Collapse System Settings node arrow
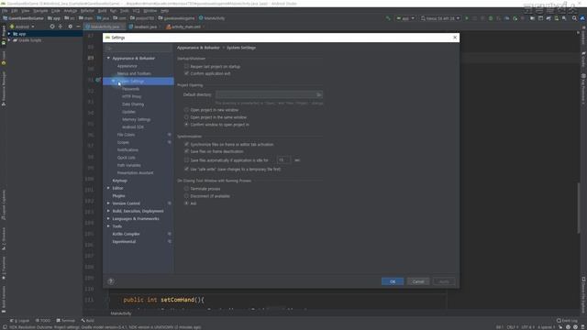This screenshot has height=330, width=587. pos(114,81)
